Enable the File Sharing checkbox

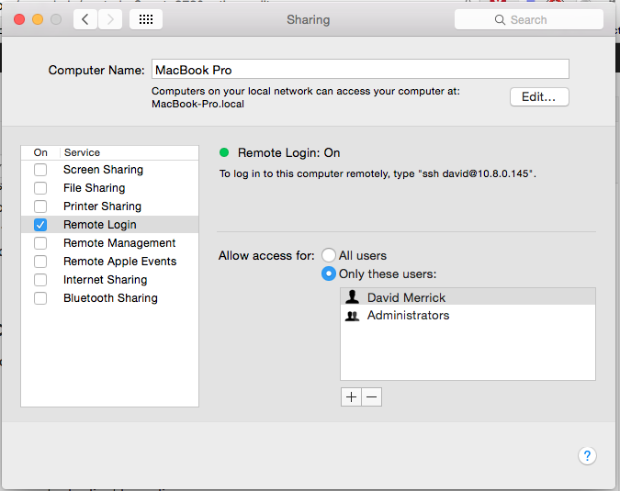click(40, 188)
